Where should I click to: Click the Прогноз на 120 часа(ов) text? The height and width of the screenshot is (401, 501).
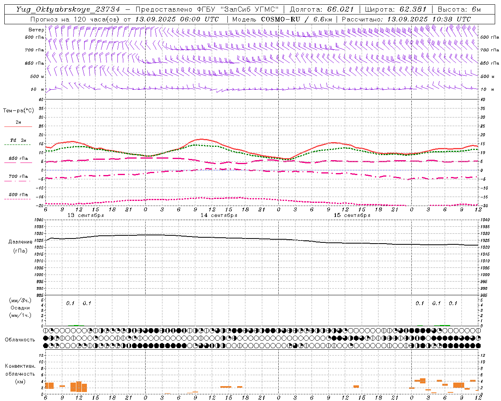(75, 19)
